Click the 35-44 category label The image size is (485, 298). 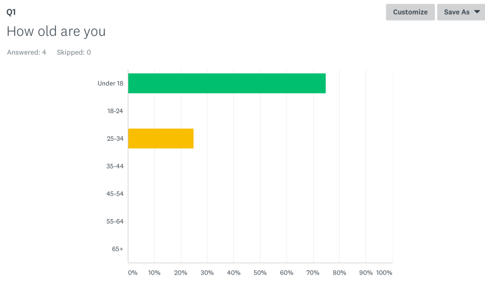[x=114, y=166]
